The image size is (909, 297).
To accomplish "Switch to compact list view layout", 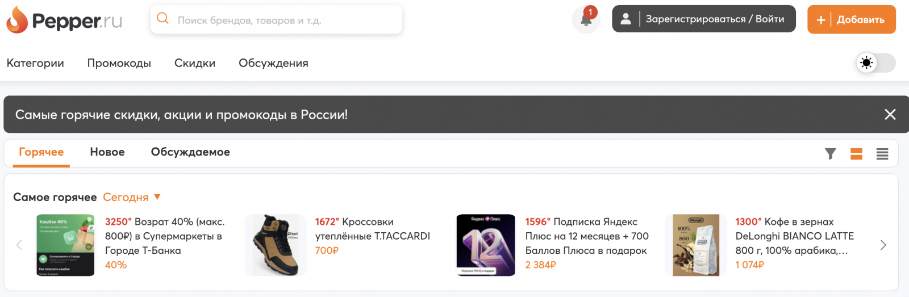I will point(882,154).
